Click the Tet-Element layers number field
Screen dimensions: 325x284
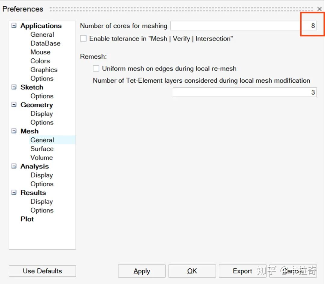pyautogui.click(x=244, y=92)
